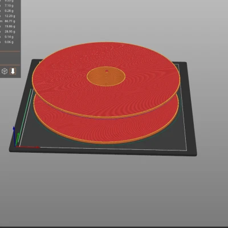228x228 pixels.
Task: Select the 86.71 g weight value
Action: (x=10, y=21)
